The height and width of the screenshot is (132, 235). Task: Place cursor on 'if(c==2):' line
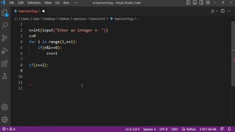pos(39,65)
